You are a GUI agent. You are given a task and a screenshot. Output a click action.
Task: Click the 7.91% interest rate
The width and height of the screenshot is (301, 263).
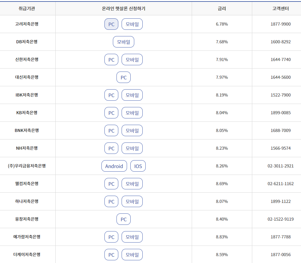click(222, 60)
